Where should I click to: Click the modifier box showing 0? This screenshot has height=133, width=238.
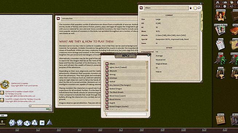coord(3,122)
